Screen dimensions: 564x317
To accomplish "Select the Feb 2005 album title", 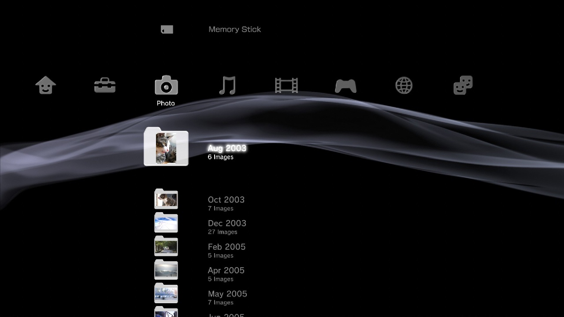I will [226, 247].
